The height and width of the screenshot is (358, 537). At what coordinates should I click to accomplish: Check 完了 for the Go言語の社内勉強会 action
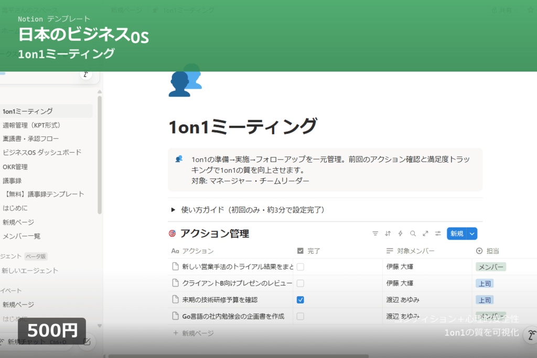coord(300,316)
